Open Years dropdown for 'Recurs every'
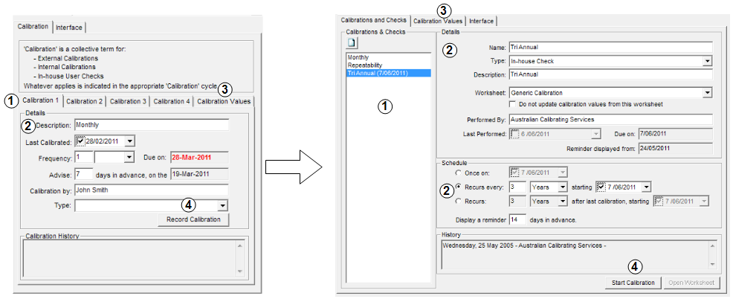 (x=562, y=187)
